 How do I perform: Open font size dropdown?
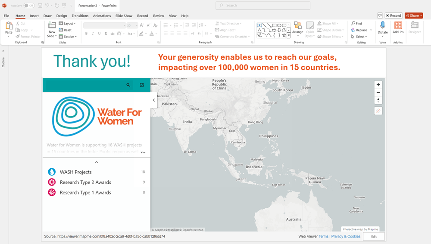coord(136,25)
